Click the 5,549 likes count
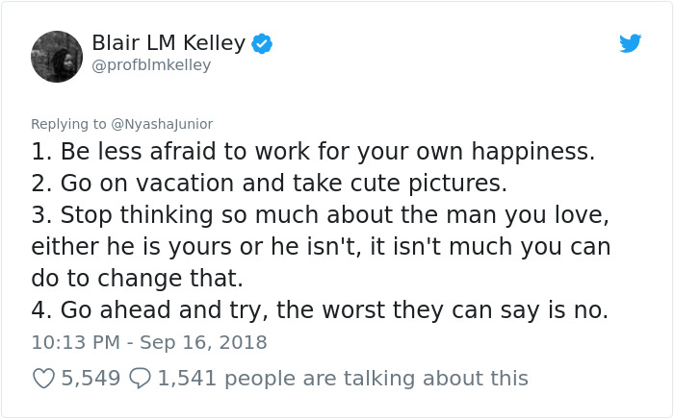 (91, 379)
